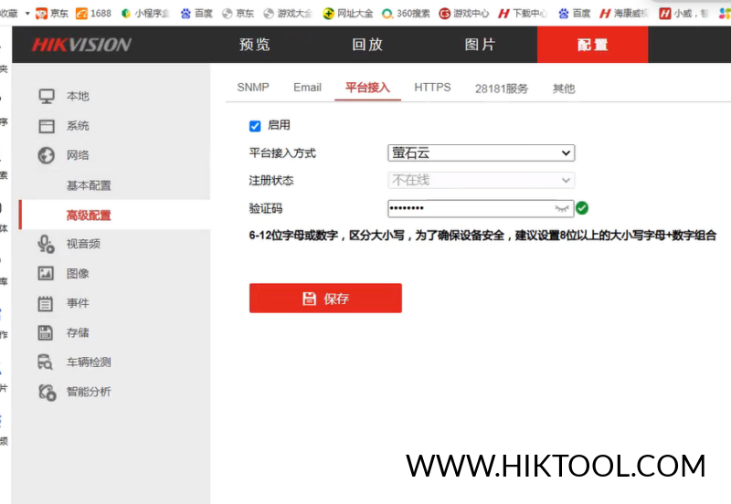Open the 下载中心 bookmark

coord(523,13)
